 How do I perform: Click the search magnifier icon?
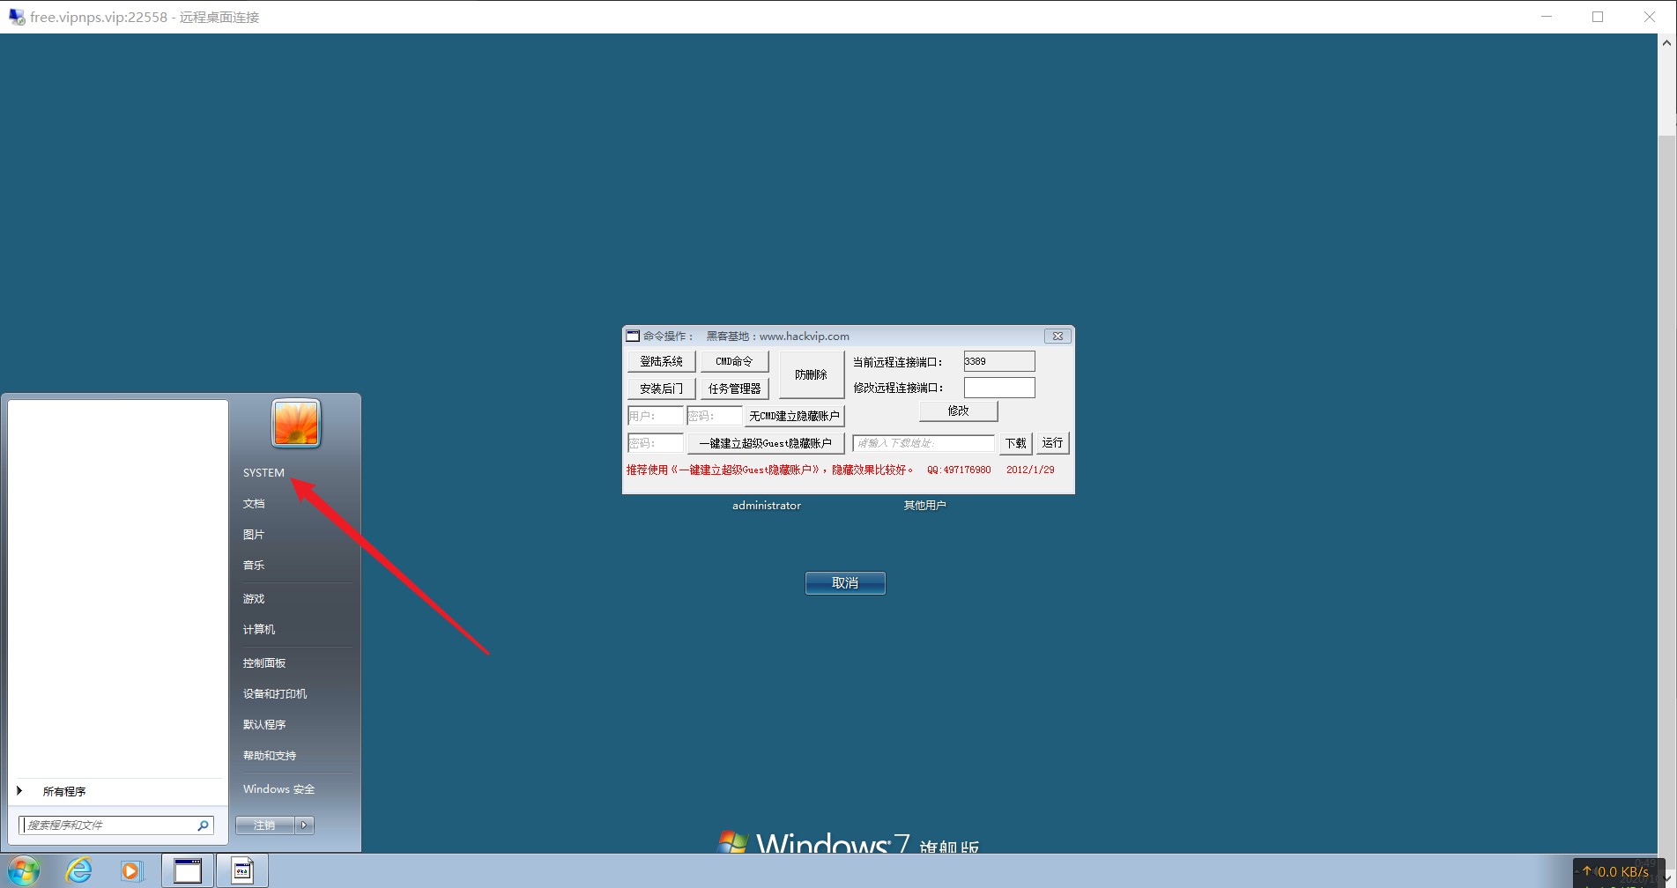coord(203,825)
